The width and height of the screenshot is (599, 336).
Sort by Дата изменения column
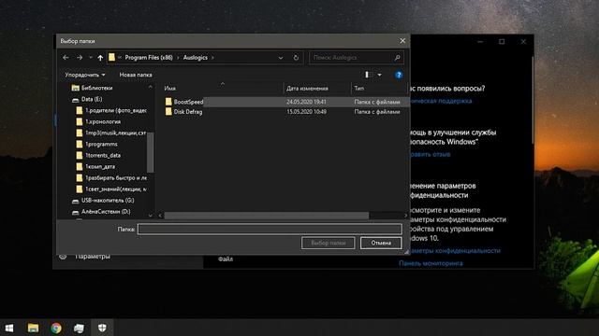tap(307, 88)
